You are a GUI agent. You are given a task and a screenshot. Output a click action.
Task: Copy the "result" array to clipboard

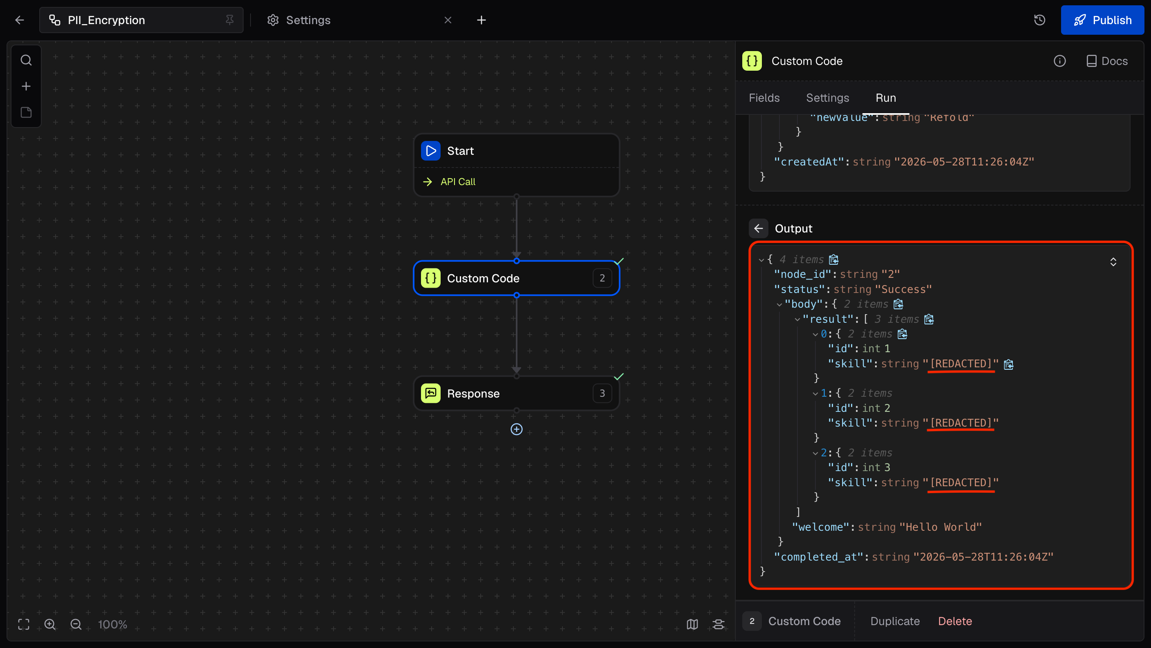tap(929, 320)
